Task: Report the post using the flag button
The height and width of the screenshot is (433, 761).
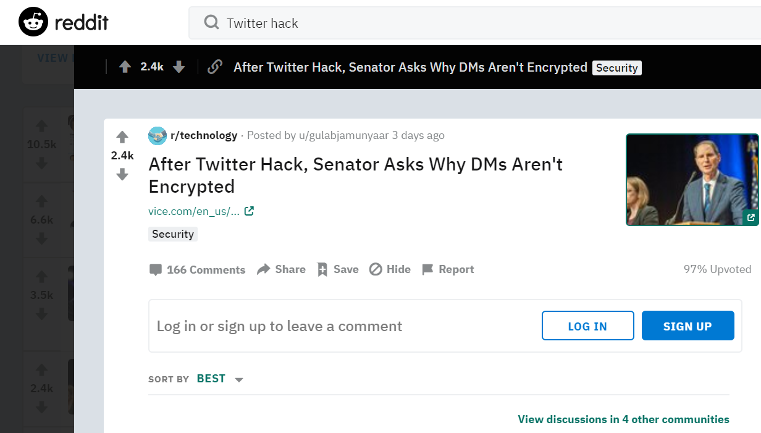Action: point(448,269)
